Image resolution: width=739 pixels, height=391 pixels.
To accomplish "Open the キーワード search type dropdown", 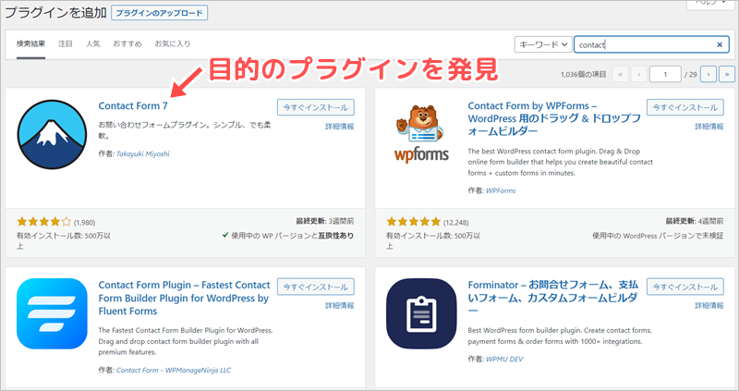I will 541,44.
